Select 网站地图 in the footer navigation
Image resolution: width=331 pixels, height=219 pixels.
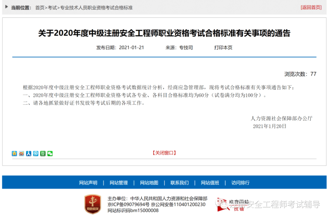point(149,183)
